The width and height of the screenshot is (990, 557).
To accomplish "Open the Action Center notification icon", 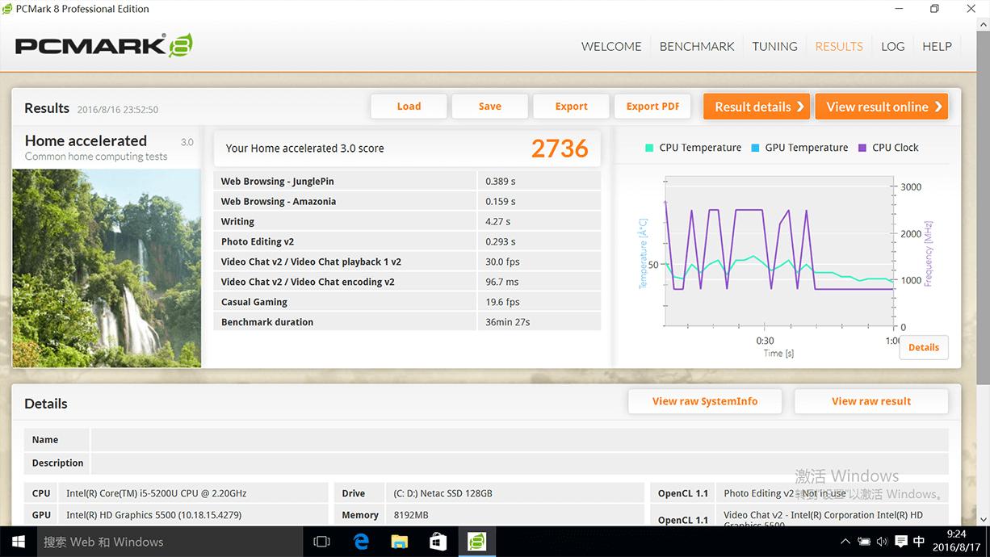I will [x=901, y=542].
